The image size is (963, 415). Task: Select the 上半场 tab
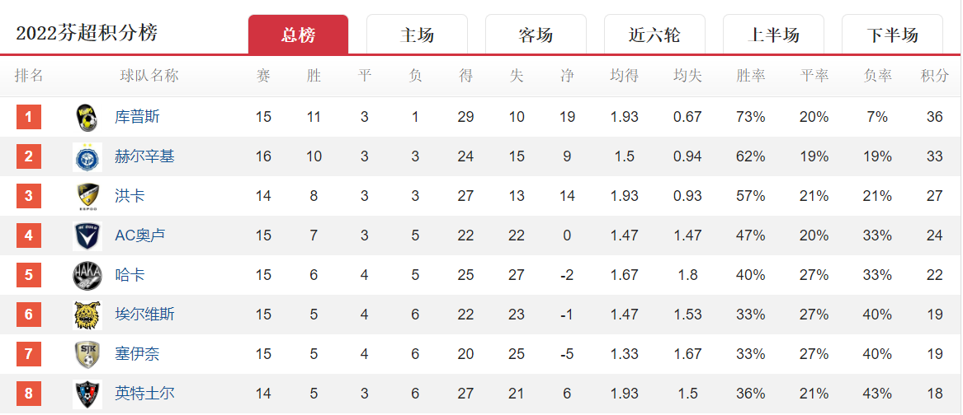click(773, 35)
